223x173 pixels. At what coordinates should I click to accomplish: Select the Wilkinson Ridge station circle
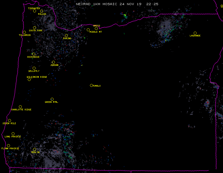(x=29, y=79)
